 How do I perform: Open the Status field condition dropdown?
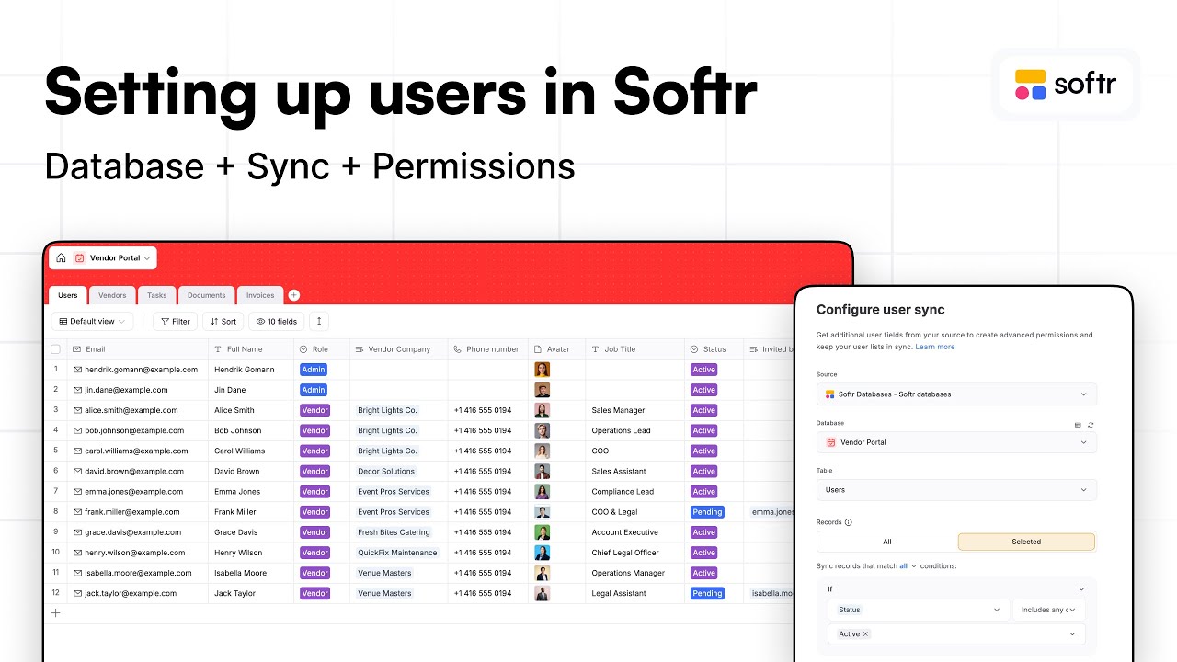point(918,610)
